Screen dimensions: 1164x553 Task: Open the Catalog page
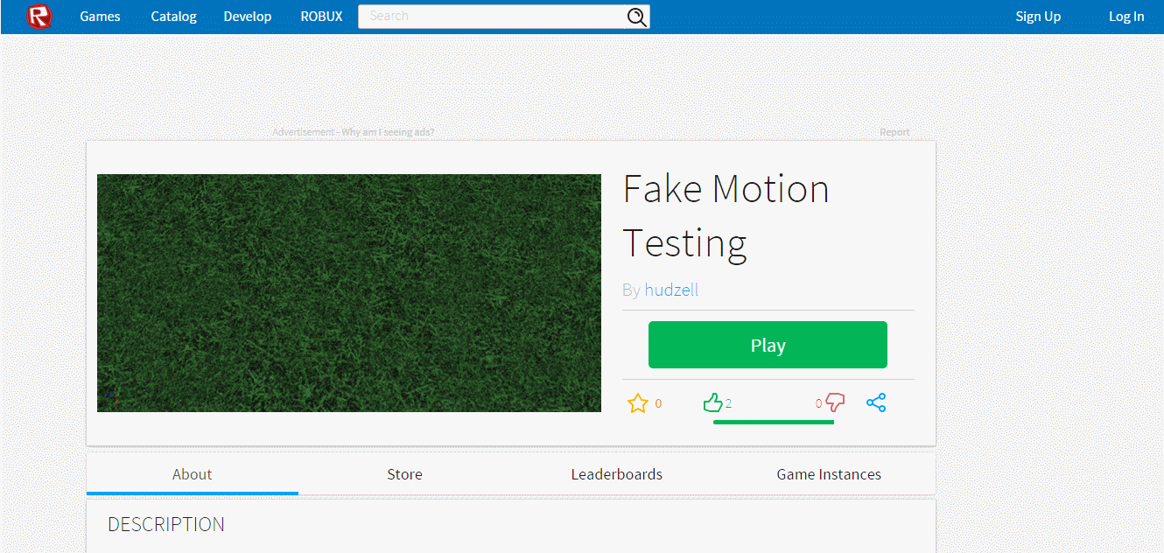coord(173,17)
